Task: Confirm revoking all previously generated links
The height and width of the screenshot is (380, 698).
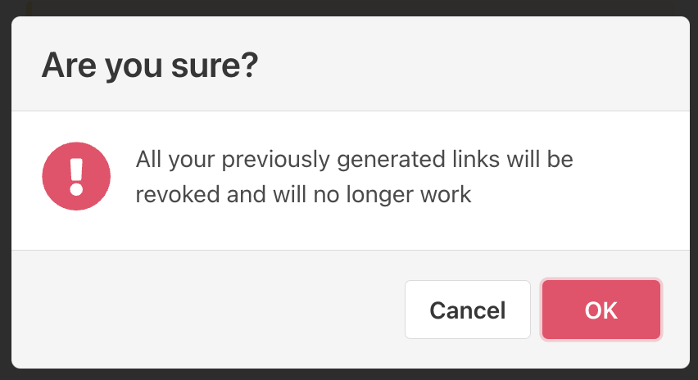Action: [601, 310]
